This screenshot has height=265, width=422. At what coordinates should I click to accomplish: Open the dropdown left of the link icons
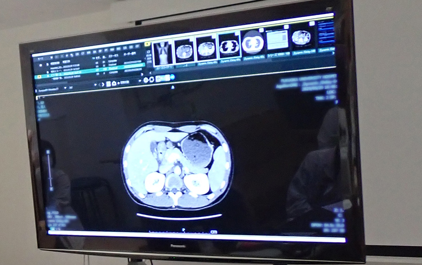[x=140, y=81]
